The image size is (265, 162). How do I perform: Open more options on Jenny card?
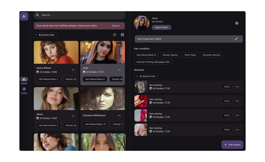click(x=73, y=116)
